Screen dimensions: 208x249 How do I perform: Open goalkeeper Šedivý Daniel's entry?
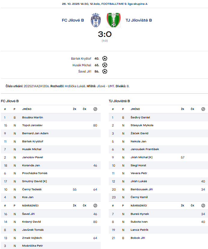[140, 117]
